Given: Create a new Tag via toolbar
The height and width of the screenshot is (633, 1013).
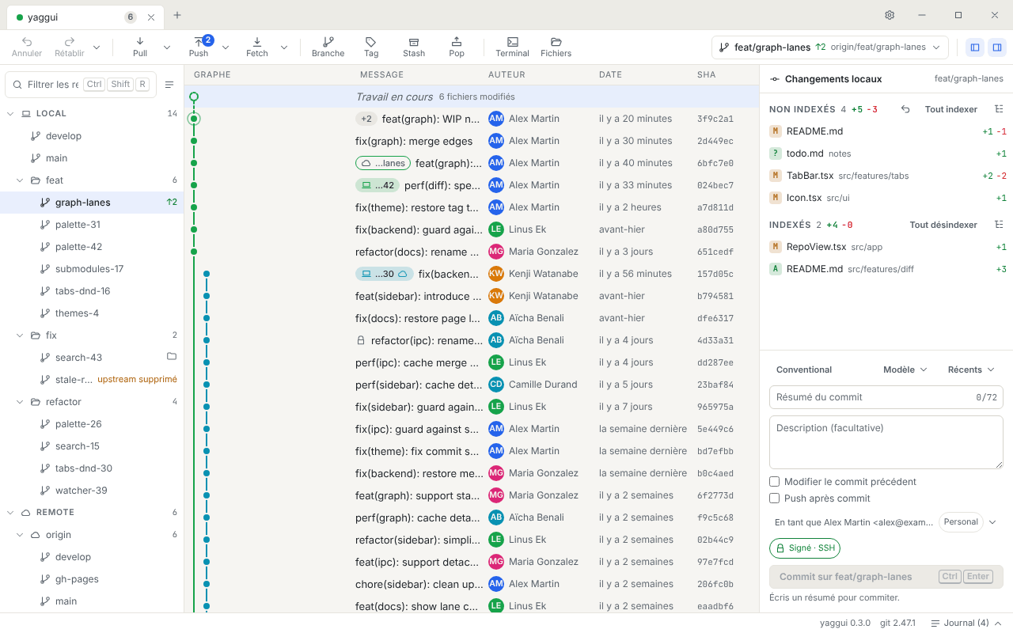Looking at the screenshot, I should click(371, 42).
